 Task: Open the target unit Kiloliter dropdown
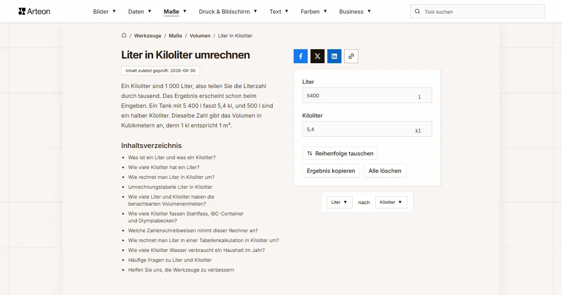tap(392, 202)
